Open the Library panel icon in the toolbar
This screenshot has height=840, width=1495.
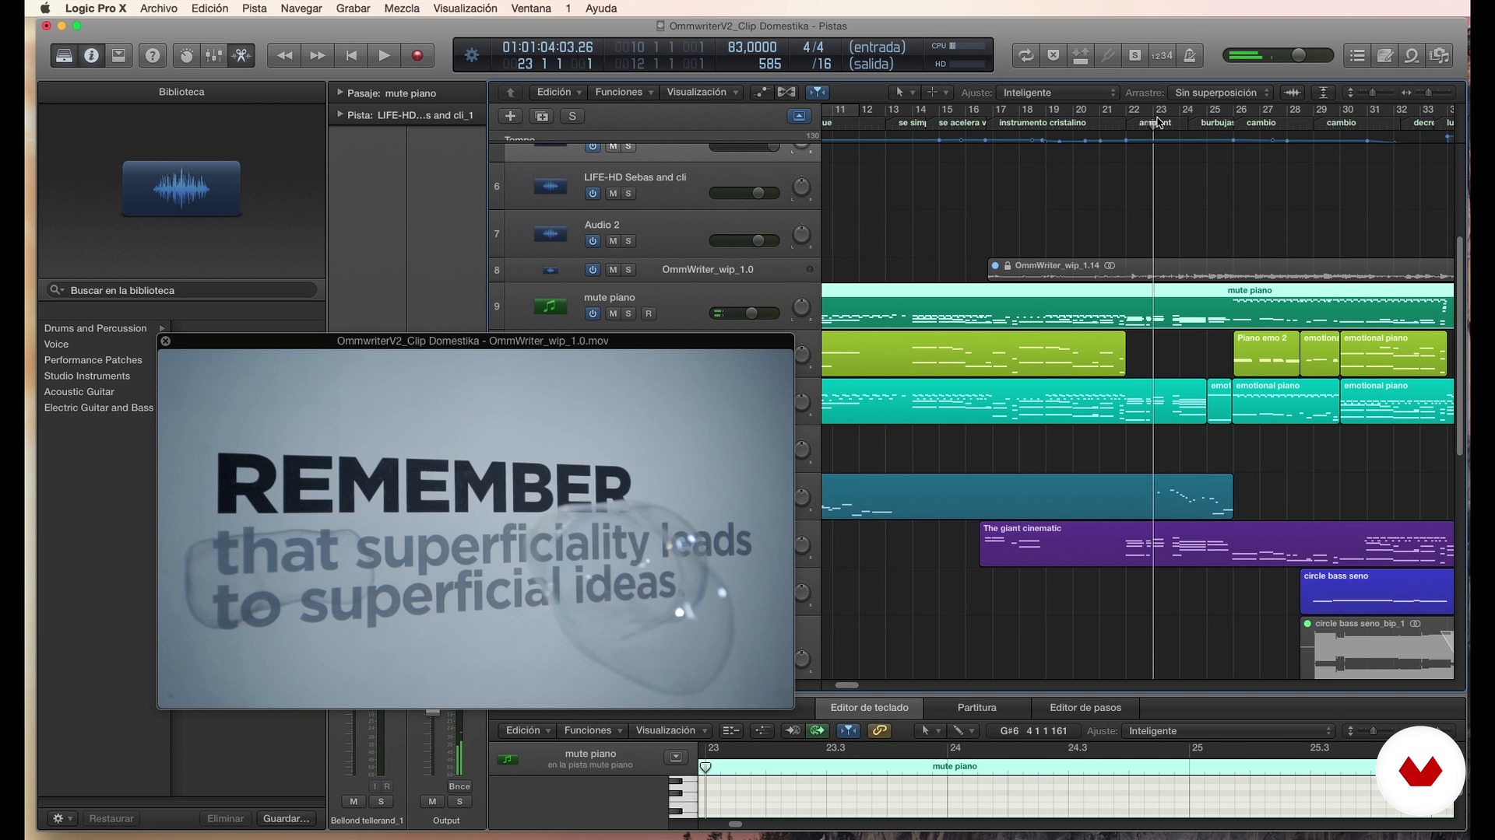coord(65,55)
